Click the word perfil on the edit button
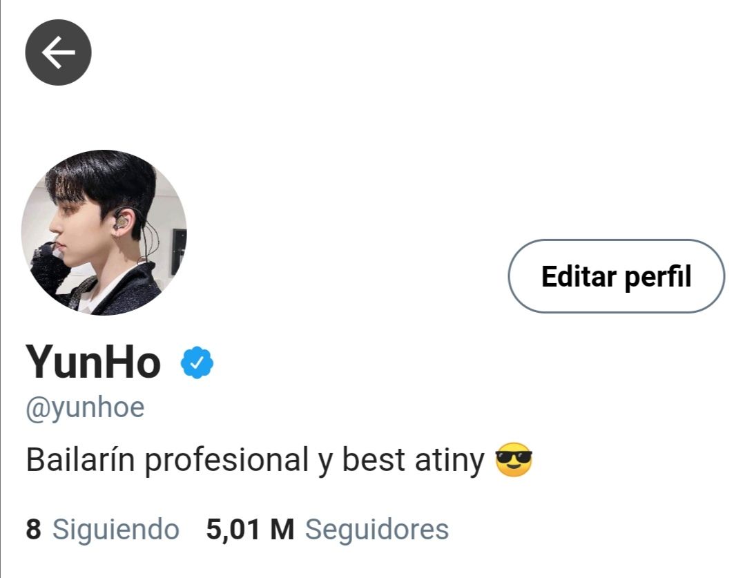This screenshot has width=745, height=578. [x=658, y=277]
